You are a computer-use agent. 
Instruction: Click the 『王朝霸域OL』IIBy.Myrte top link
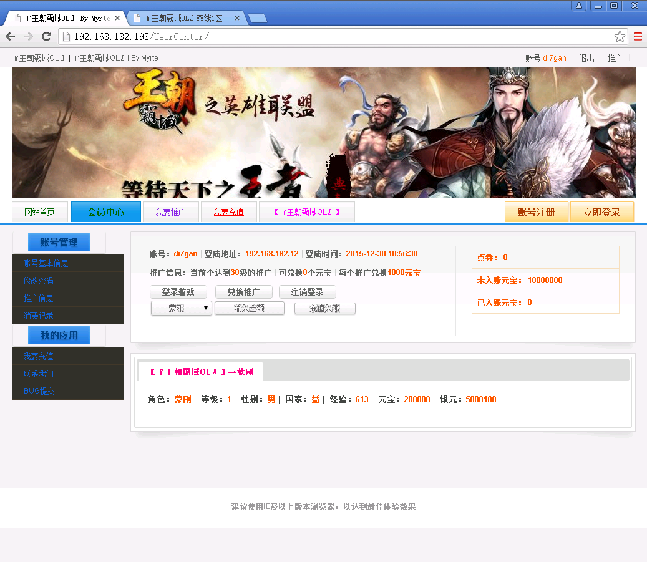click(117, 58)
